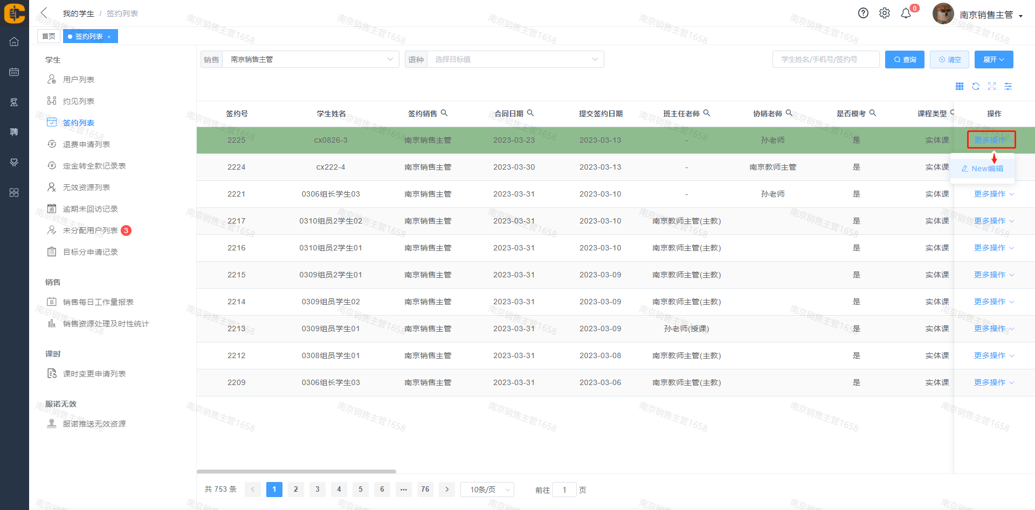Switch to the 首页 tab

[49, 36]
